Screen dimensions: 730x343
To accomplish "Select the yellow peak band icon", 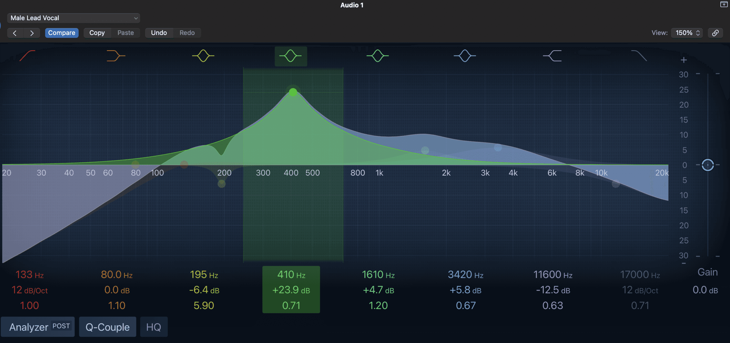I will [203, 56].
